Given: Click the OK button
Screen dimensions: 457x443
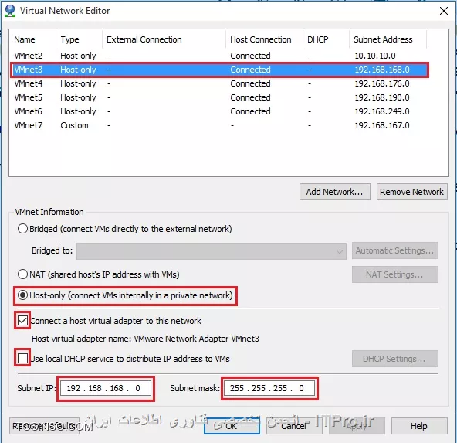Looking at the screenshot, I should [x=232, y=426].
